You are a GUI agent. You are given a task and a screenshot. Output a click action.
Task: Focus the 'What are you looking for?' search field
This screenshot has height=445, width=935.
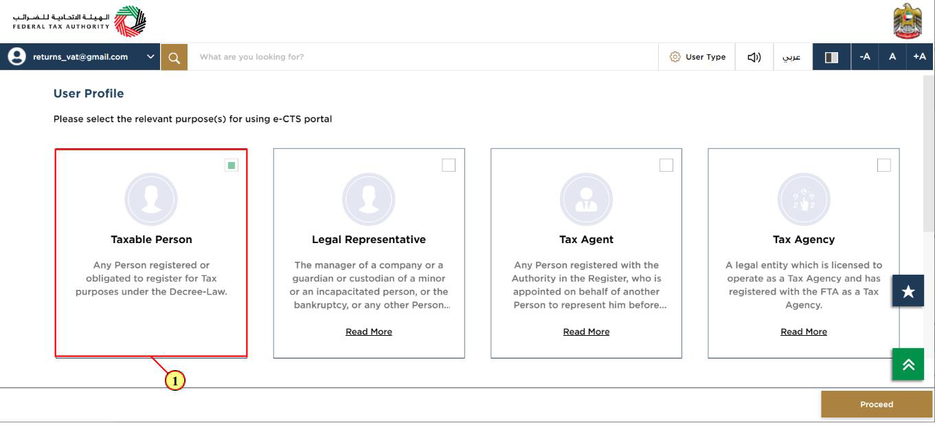click(423, 57)
